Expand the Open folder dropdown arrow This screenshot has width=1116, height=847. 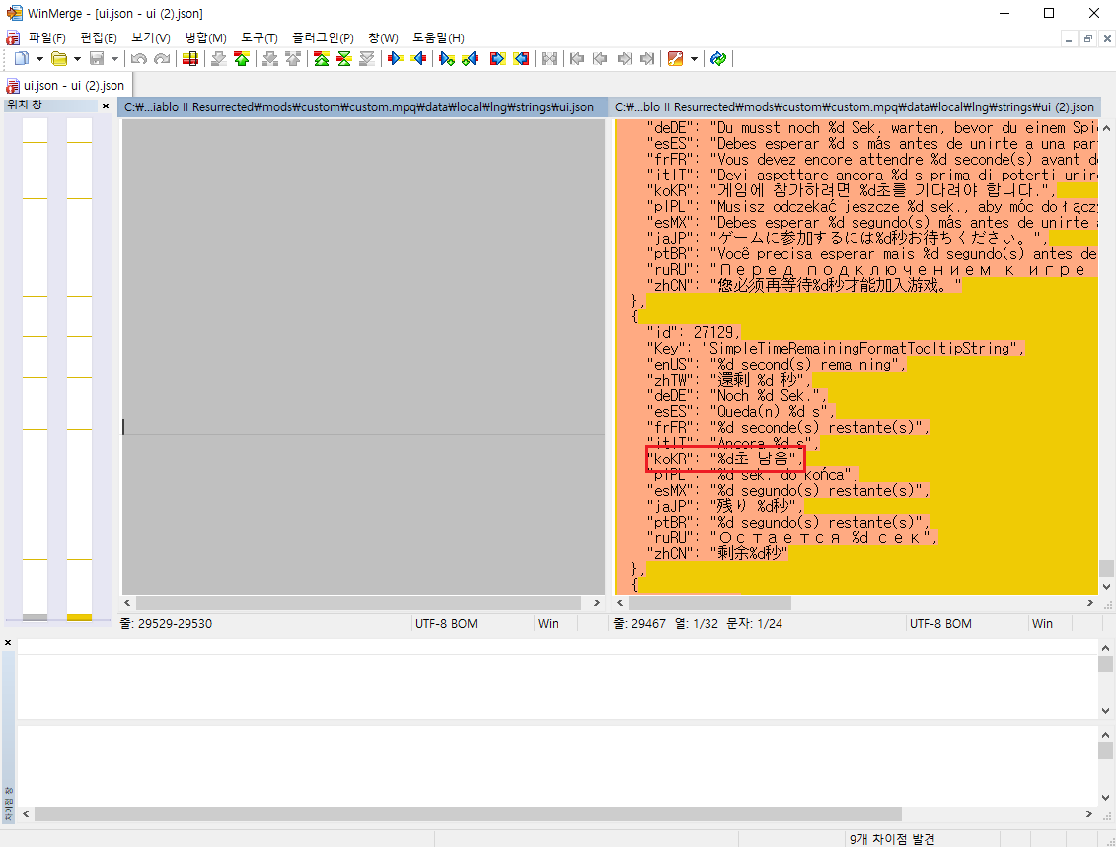click(x=78, y=59)
